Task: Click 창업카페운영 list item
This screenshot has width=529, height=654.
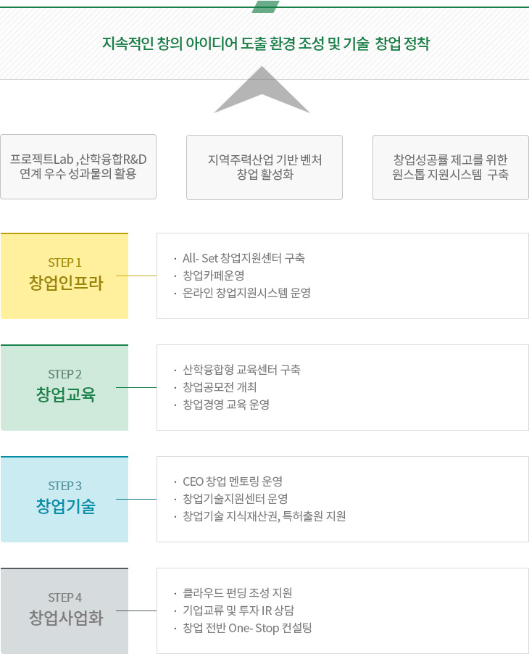Action: [214, 276]
